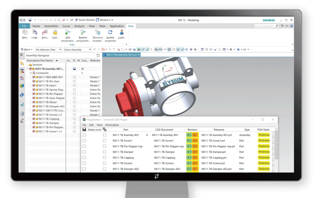Collapse the NX11-TB Asembly-R01 tree node
The height and width of the screenshot is (198, 328).
[28, 69]
